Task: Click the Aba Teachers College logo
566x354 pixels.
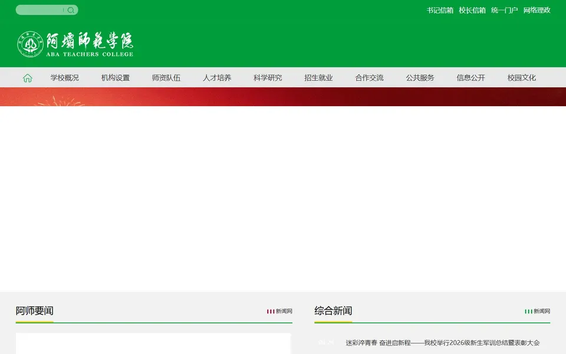Action: coord(75,44)
